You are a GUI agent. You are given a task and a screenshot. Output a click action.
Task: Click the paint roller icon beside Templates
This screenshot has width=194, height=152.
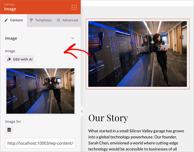click(31, 20)
